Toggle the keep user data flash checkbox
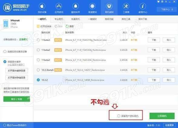This screenshot has width=178, height=128. 119,116
